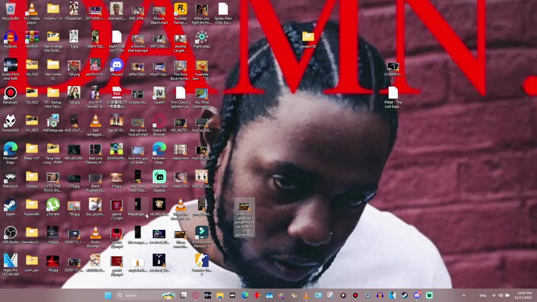Open Microsoft Edge desktop shortcut

(x=10, y=153)
